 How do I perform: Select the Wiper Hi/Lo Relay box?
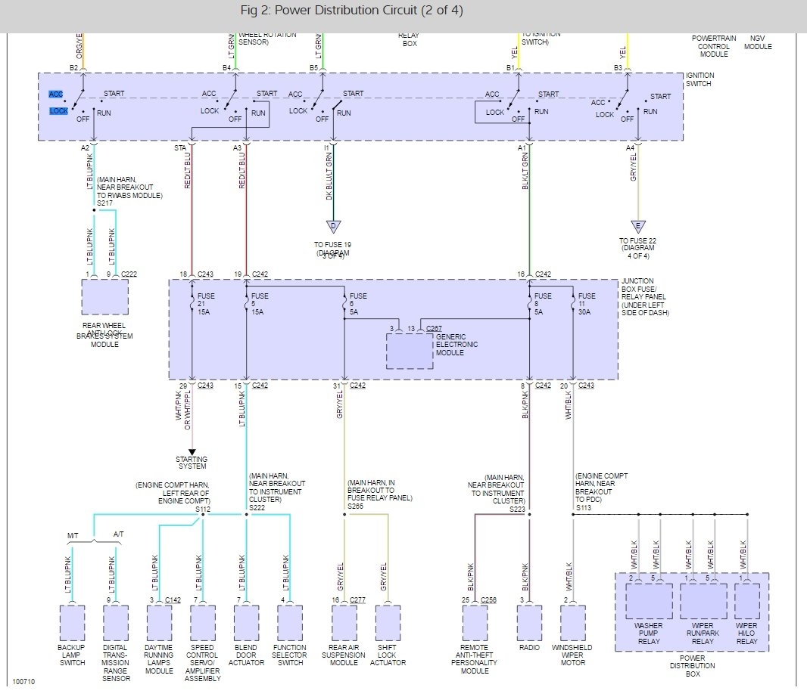pos(747,601)
